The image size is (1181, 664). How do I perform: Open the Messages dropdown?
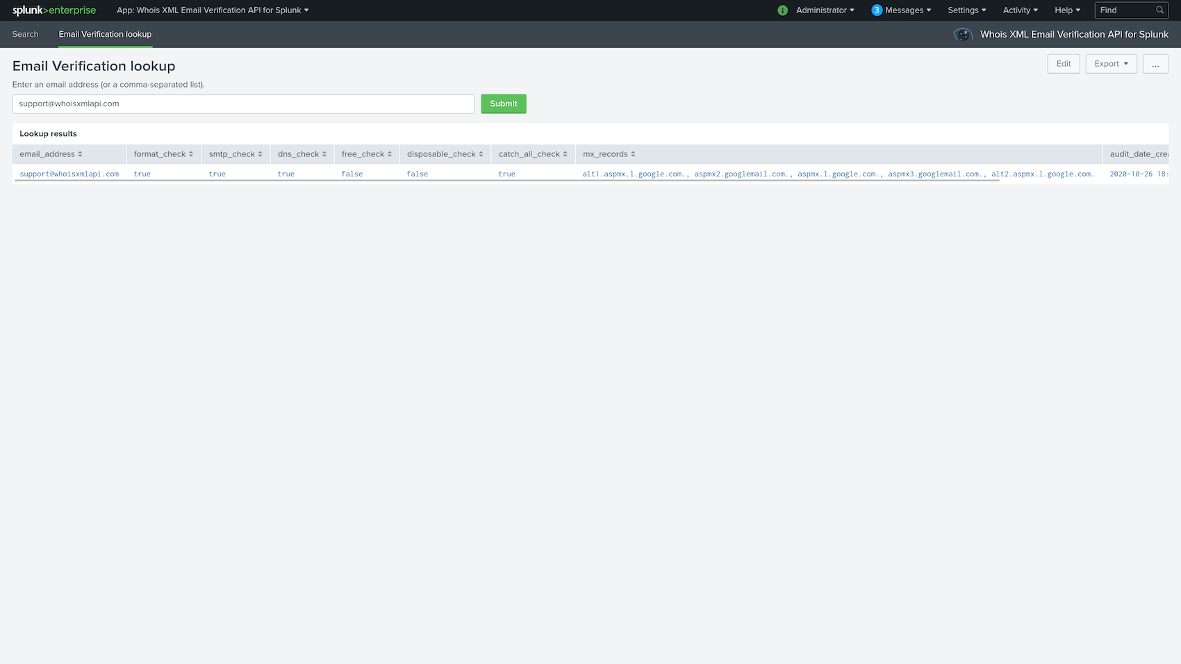908,10
